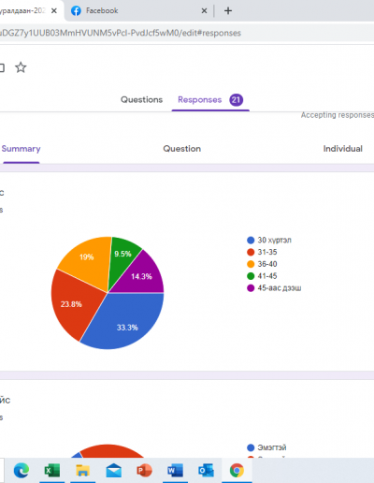This screenshot has width=374, height=483.
Task: Open a new browser tab with plus
Action: click(x=228, y=11)
